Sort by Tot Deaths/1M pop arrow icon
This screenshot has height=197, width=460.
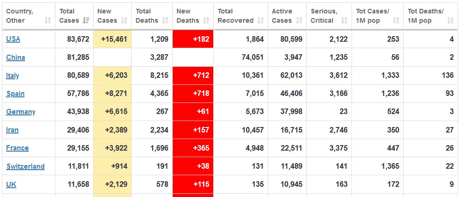[x=450, y=20]
